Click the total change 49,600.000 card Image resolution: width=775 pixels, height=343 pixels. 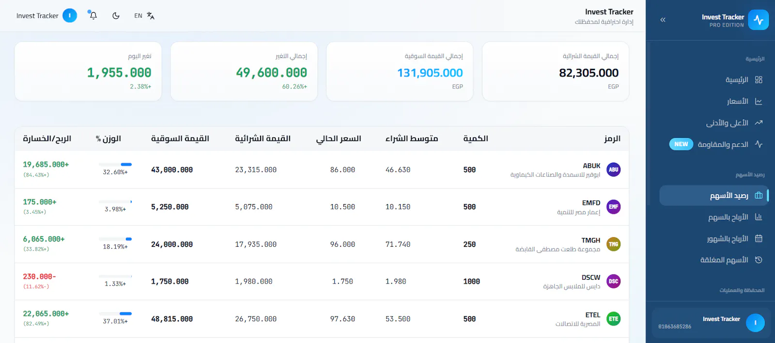click(244, 71)
